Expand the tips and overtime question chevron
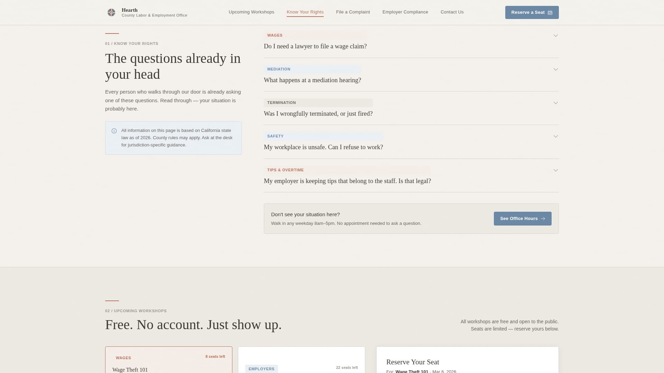 click(556, 170)
